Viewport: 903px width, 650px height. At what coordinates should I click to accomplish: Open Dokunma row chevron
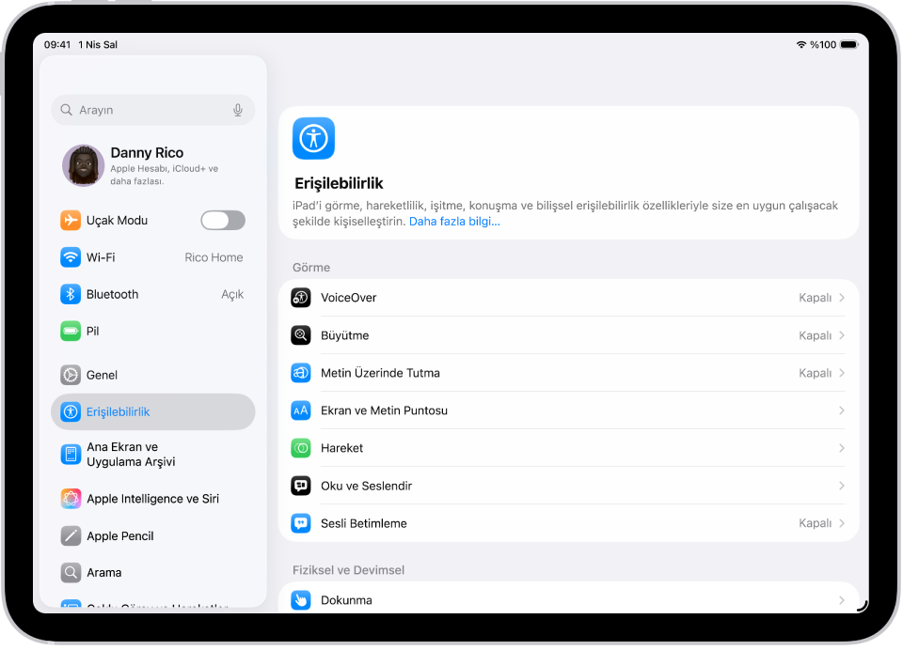click(x=841, y=600)
